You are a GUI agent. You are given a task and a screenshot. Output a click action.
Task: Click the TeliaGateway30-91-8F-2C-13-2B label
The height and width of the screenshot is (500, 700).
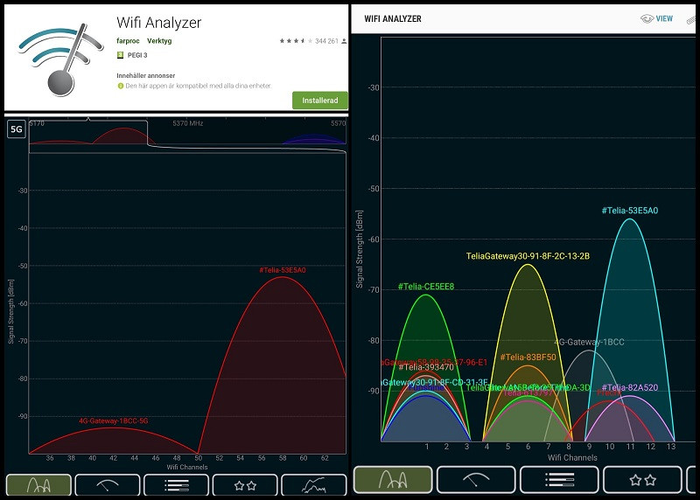pos(528,256)
